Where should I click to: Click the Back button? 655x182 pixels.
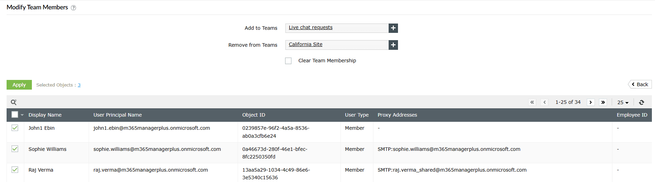point(640,84)
